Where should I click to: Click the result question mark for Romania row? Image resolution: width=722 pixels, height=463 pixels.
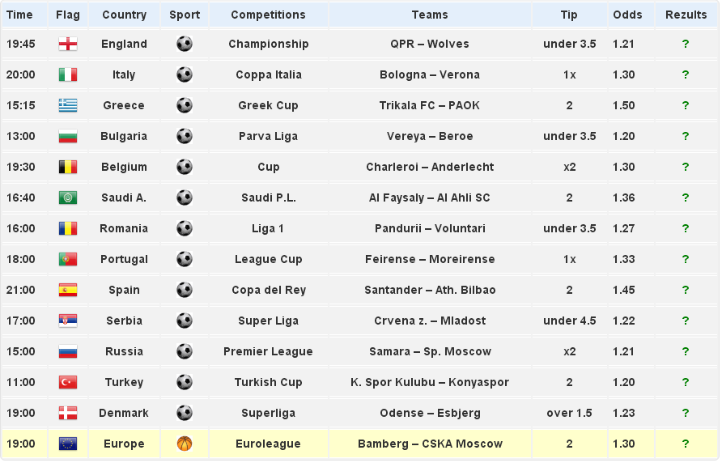click(686, 228)
